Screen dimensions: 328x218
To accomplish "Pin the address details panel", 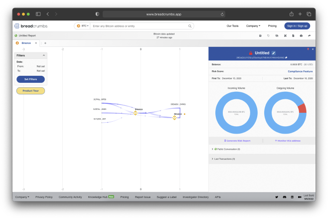I will [x=308, y=49].
